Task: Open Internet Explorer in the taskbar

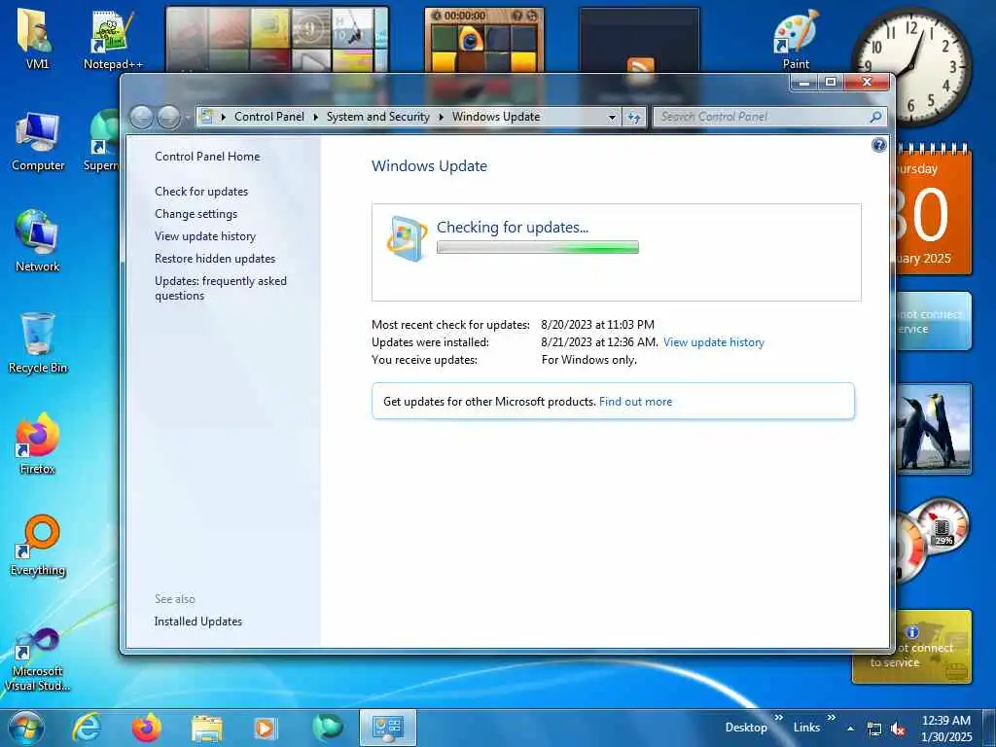Action: pos(87,728)
